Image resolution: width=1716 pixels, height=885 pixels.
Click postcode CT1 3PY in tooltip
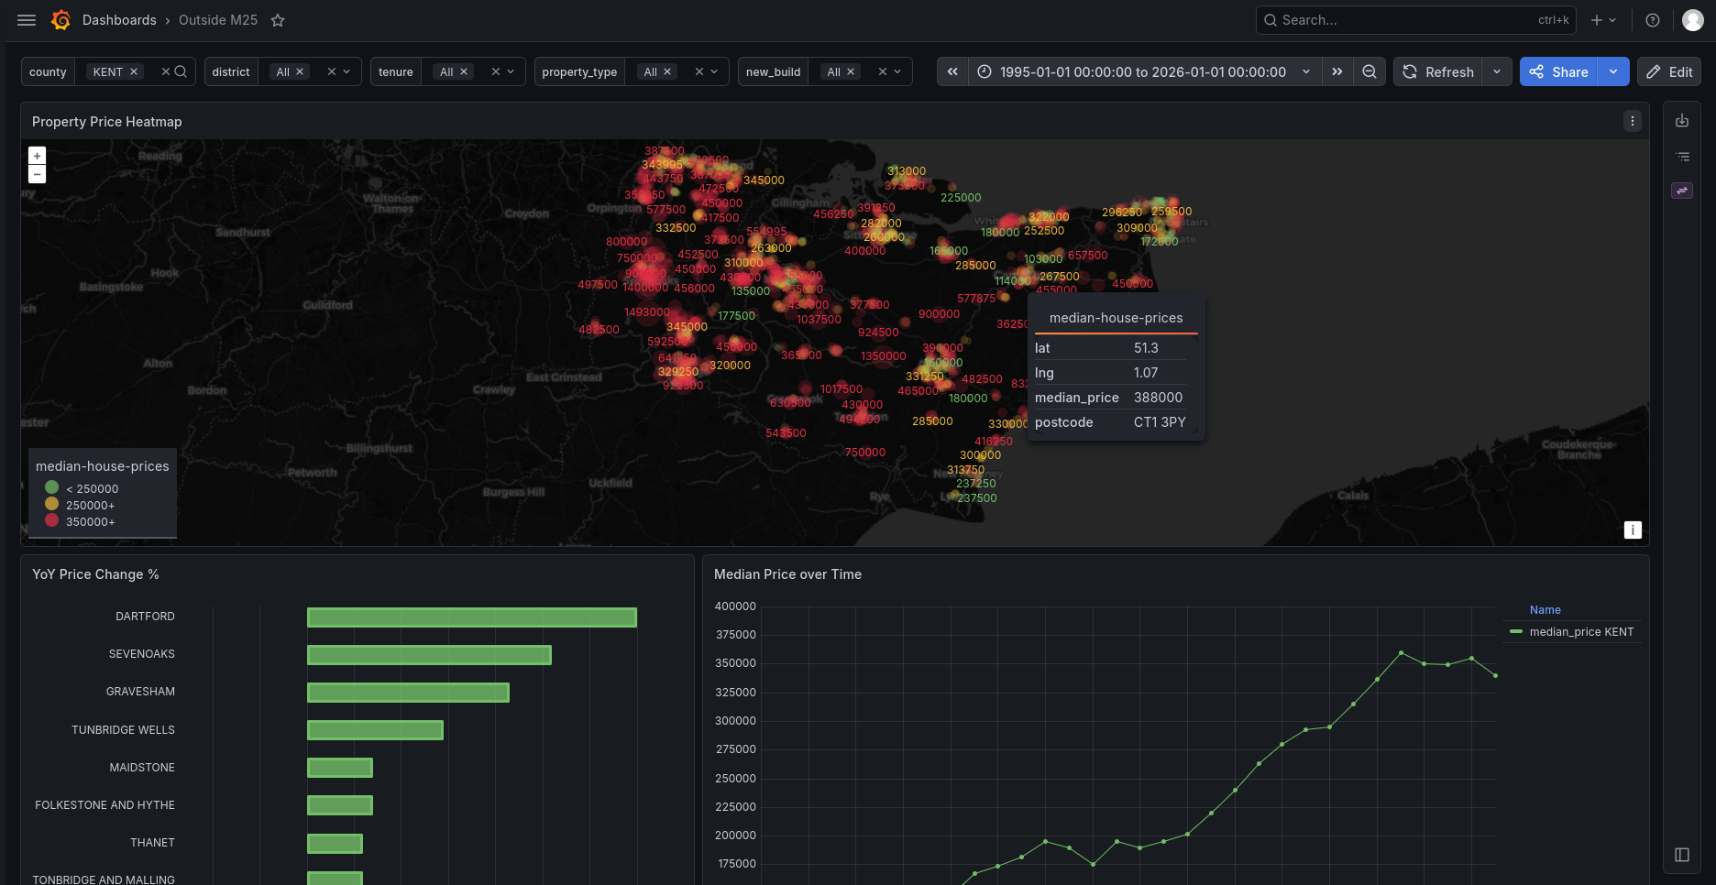tap(1160, 422)
